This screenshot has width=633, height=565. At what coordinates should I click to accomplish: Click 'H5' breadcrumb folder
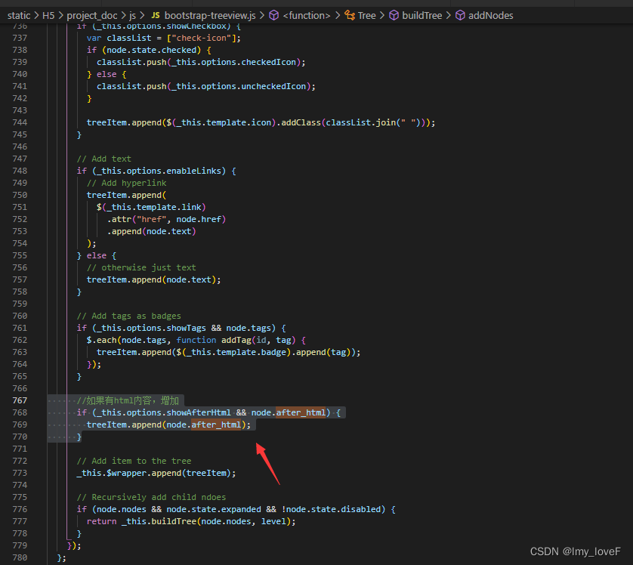(48, 16)
